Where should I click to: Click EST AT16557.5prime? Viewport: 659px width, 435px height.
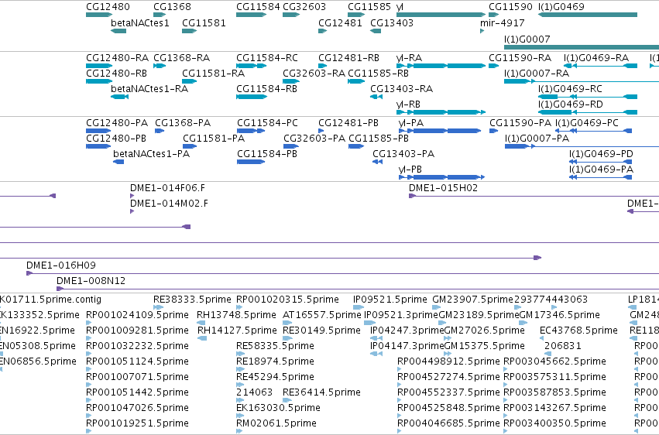[x=322, y=315]
